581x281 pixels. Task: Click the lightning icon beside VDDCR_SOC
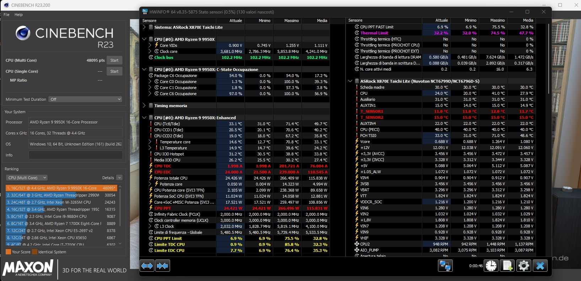(x=357, y=202)
